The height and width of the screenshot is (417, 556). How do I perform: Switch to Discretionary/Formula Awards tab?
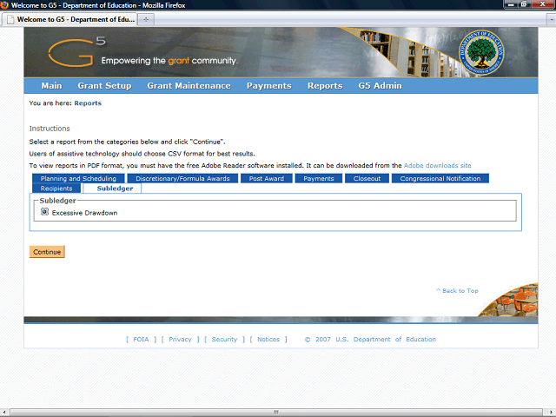(x=182, y=178)
